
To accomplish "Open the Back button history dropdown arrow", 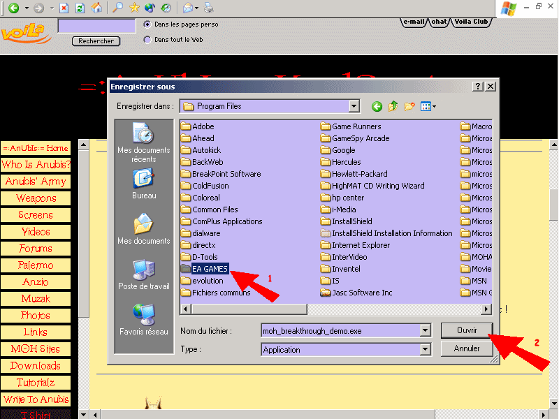I will click(27, 8).
